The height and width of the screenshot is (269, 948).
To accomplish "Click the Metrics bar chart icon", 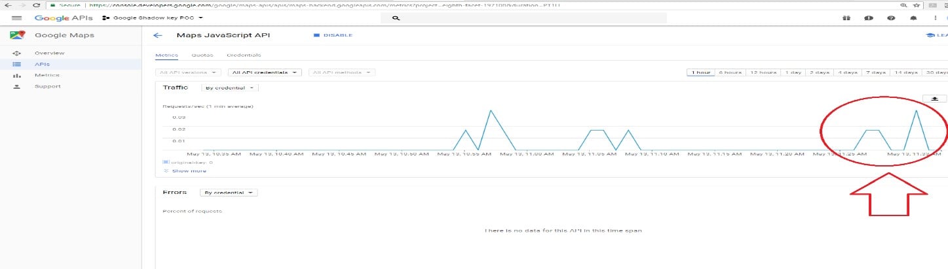I will click(x=17, y=75).
